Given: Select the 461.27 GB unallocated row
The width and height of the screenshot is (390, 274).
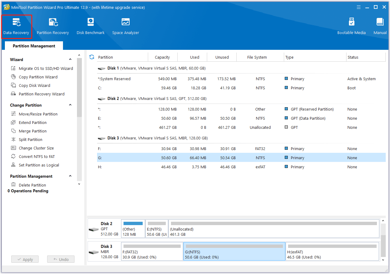Looking at the screenshot, I should tap(241, 127).
